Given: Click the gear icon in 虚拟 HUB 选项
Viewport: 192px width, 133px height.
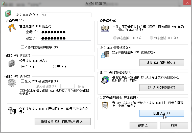Looking at the screenshot, I should [12, 83].
